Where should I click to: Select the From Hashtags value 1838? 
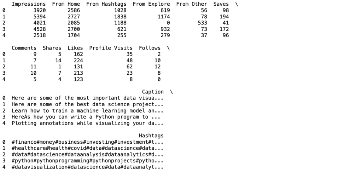[x=120, y=17]
